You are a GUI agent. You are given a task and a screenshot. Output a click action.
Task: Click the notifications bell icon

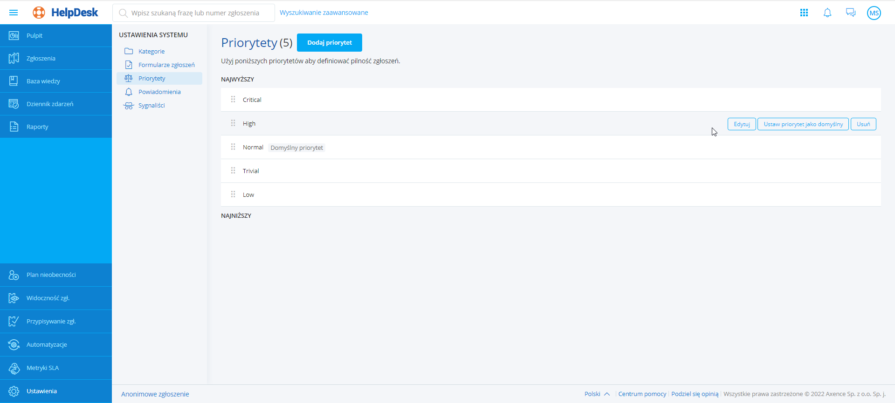coord(827,13)
